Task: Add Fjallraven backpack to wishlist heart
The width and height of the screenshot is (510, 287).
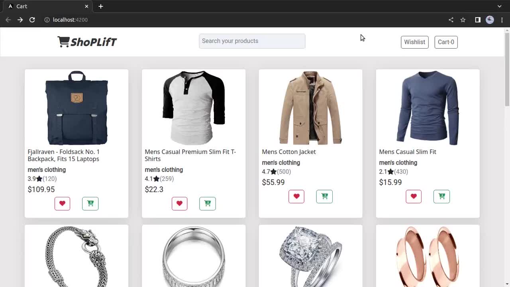Action: point(62,203)
